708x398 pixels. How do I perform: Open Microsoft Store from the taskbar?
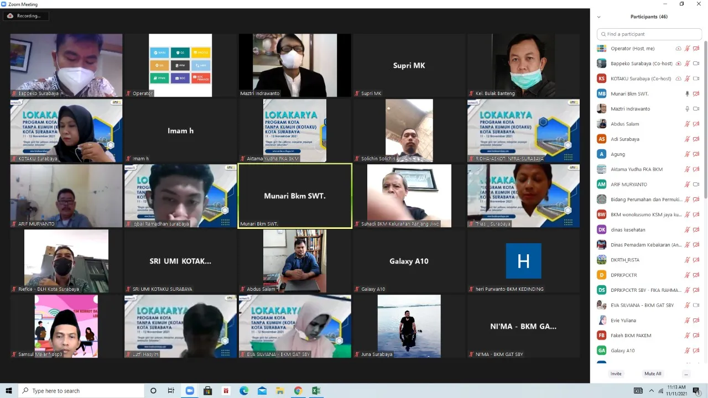tap(207, 391)
